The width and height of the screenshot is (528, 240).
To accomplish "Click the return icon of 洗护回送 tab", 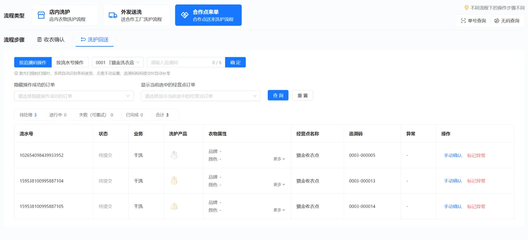I will pos(83,40).
